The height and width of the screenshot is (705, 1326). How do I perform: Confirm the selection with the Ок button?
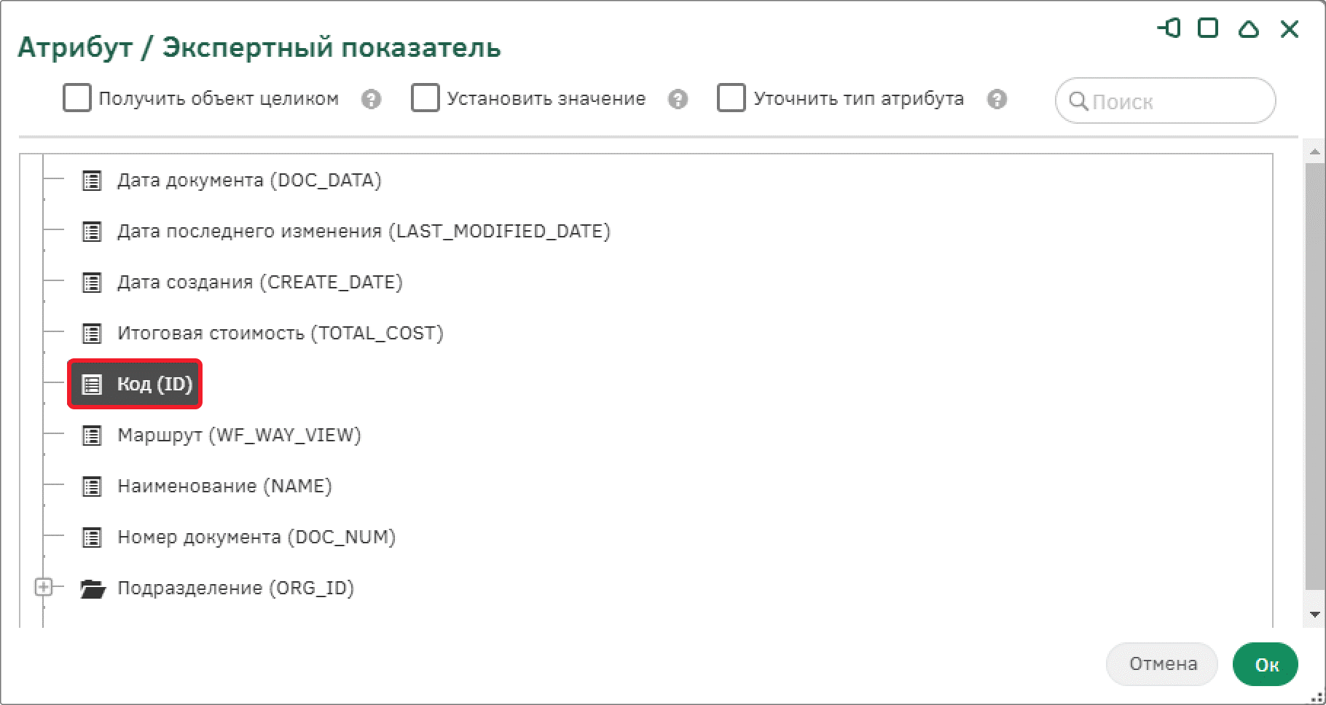click(1266, 664)
